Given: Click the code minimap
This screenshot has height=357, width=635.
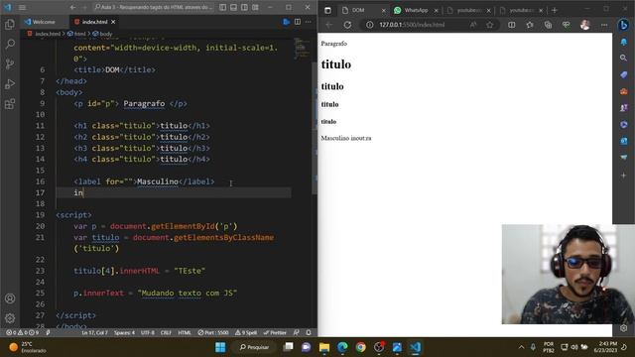Looking at the screenshot, I should pyautogui.click(x=301, y=49).
